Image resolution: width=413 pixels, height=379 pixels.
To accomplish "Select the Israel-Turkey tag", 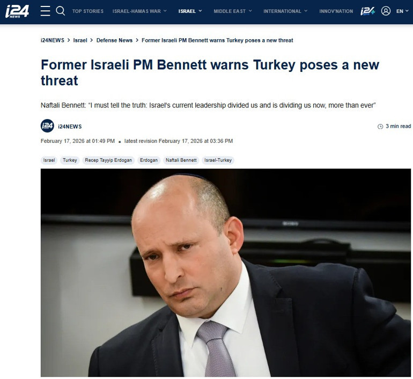I will tap(218, 161).
